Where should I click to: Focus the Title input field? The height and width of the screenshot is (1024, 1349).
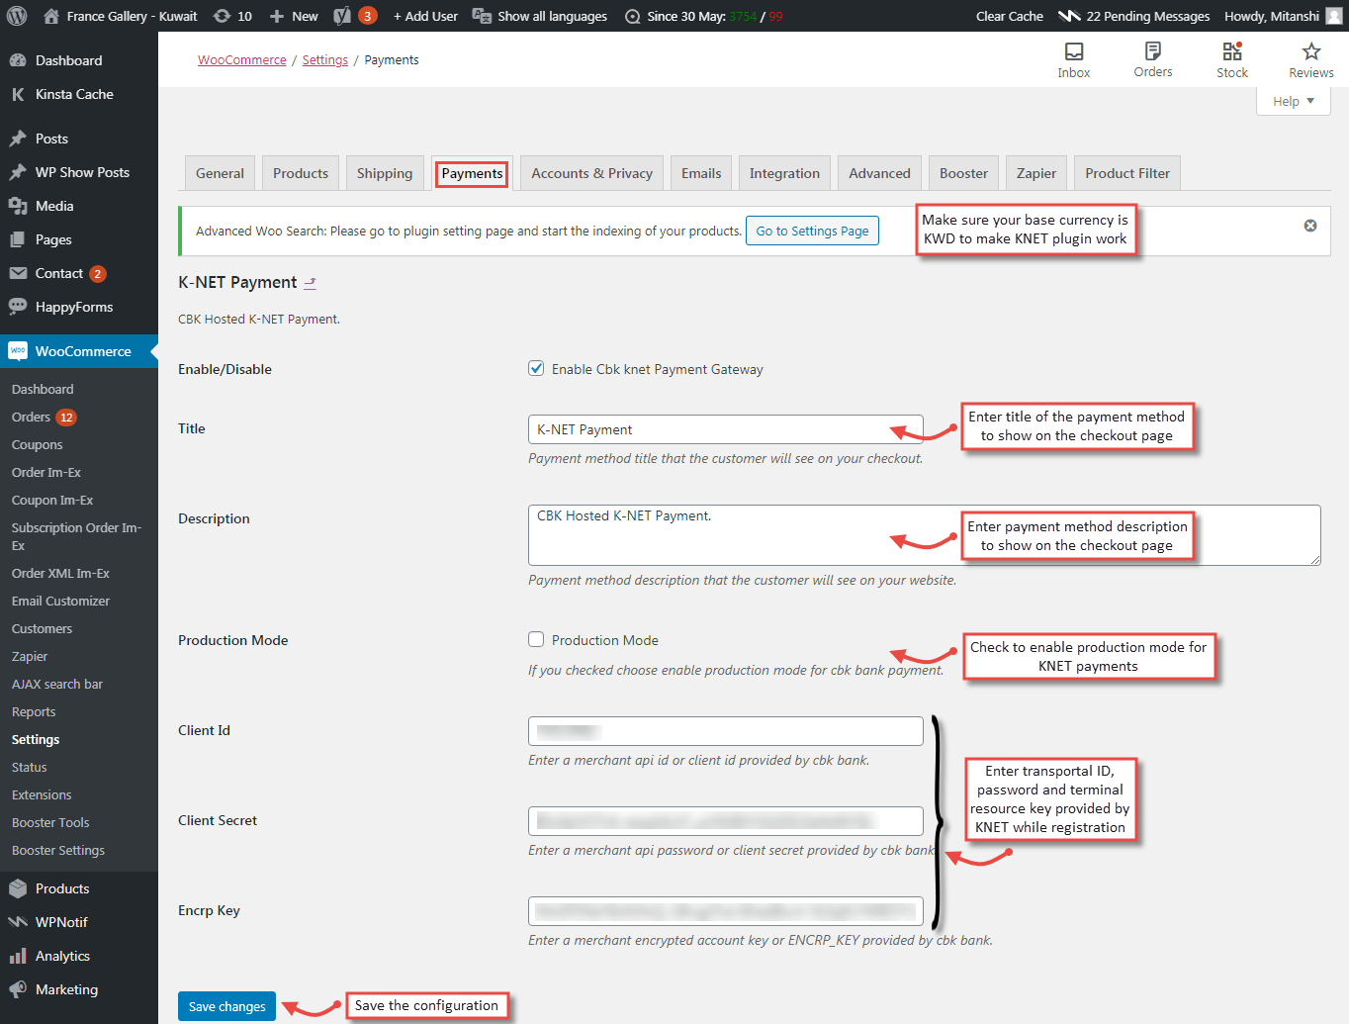pyautogui.click(x=726, y=429)
